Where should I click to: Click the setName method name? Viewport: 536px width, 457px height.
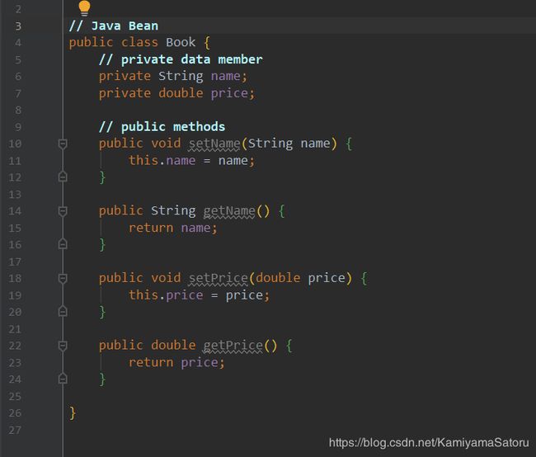click(x=214, y=144)
